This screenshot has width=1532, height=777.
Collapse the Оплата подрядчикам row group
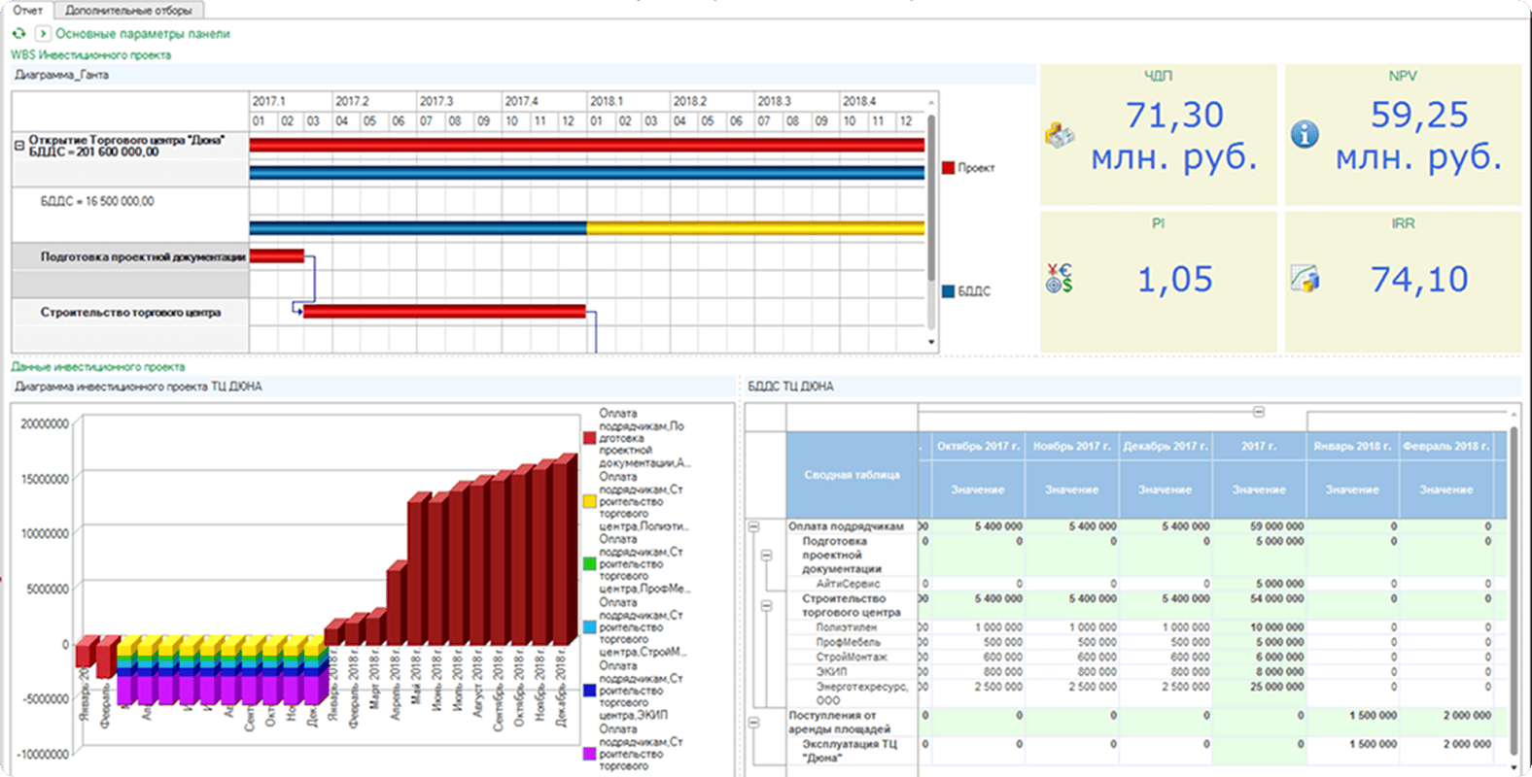[753, 526]
